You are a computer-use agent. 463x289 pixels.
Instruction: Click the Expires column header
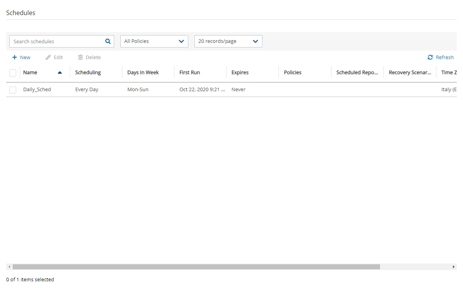(240, 72)
